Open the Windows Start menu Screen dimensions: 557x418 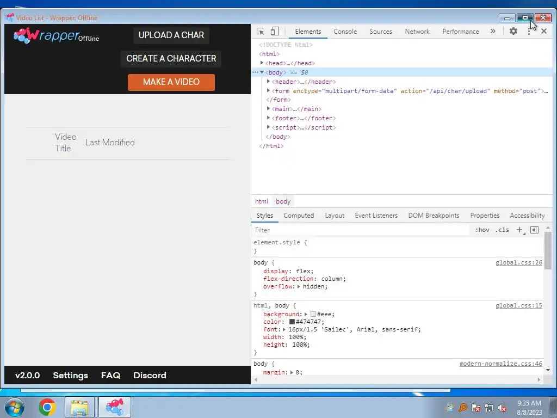point(15,407)
